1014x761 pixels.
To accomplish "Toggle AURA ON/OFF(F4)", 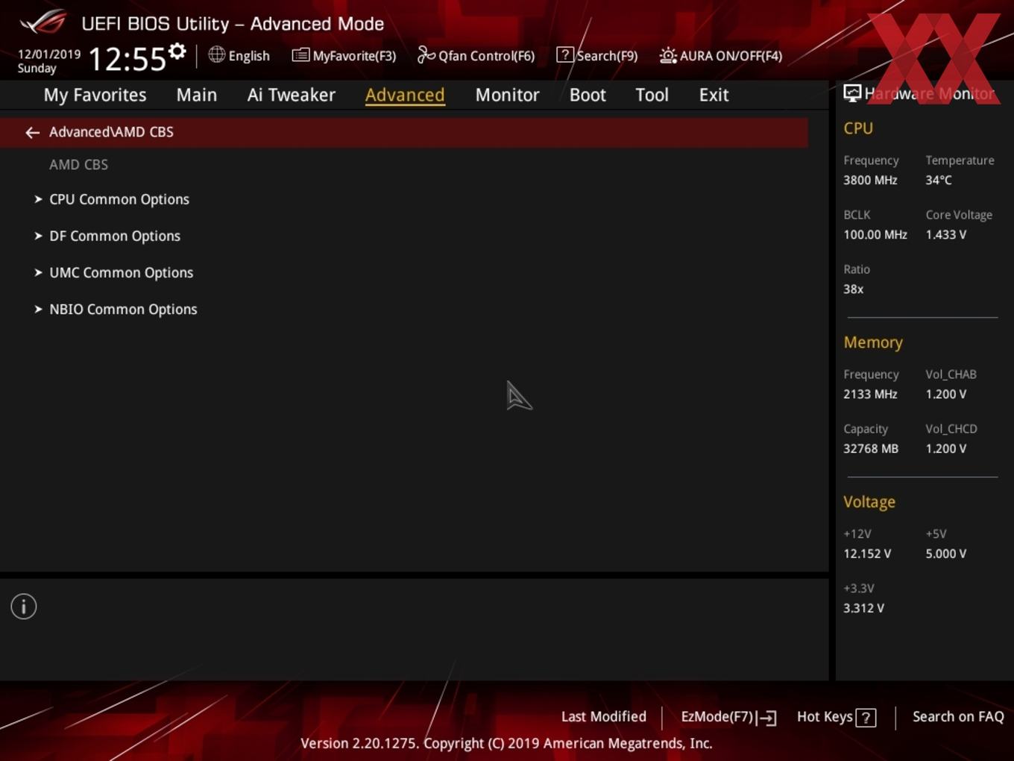I will coord(731,56).
